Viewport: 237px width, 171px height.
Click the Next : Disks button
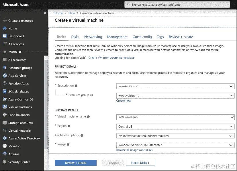tap(140, 163)
